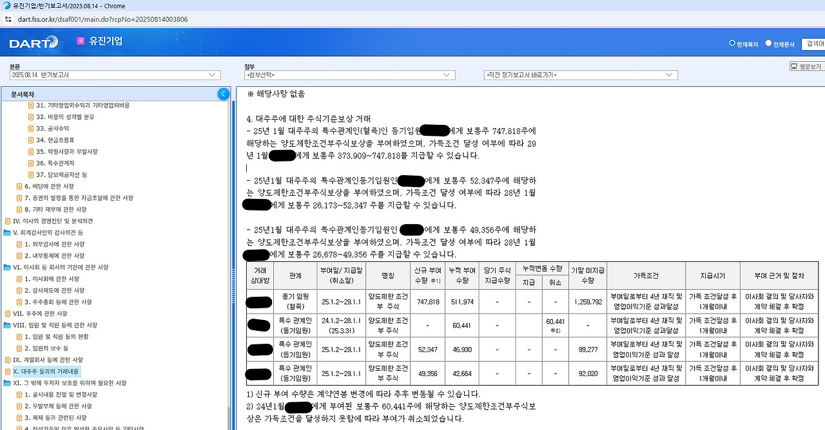Click the Chrome address bar showing dart.fss.or.kr
This screenshot has width=825, height=430.
click(x=103, y=20)
